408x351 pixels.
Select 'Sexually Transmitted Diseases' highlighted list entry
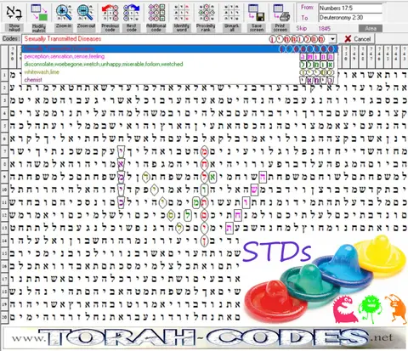click(179, 48)
